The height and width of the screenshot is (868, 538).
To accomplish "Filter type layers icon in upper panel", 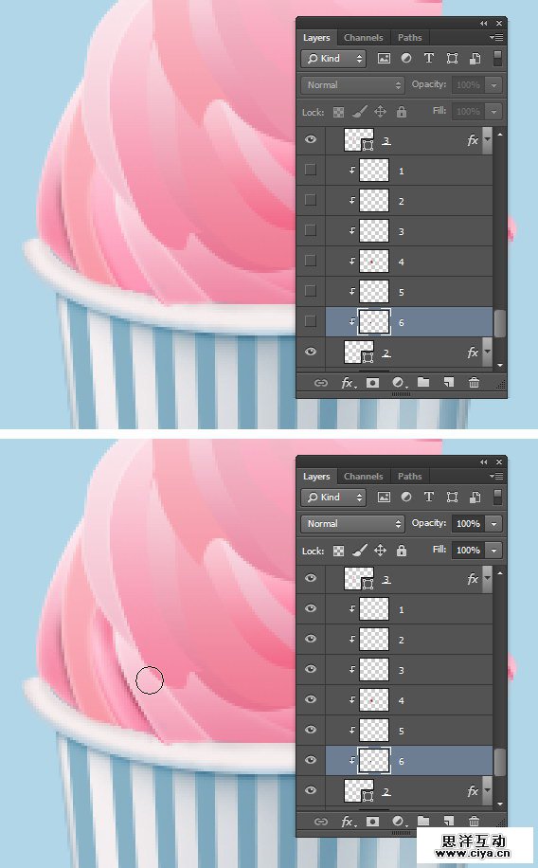I will (428, 58).
